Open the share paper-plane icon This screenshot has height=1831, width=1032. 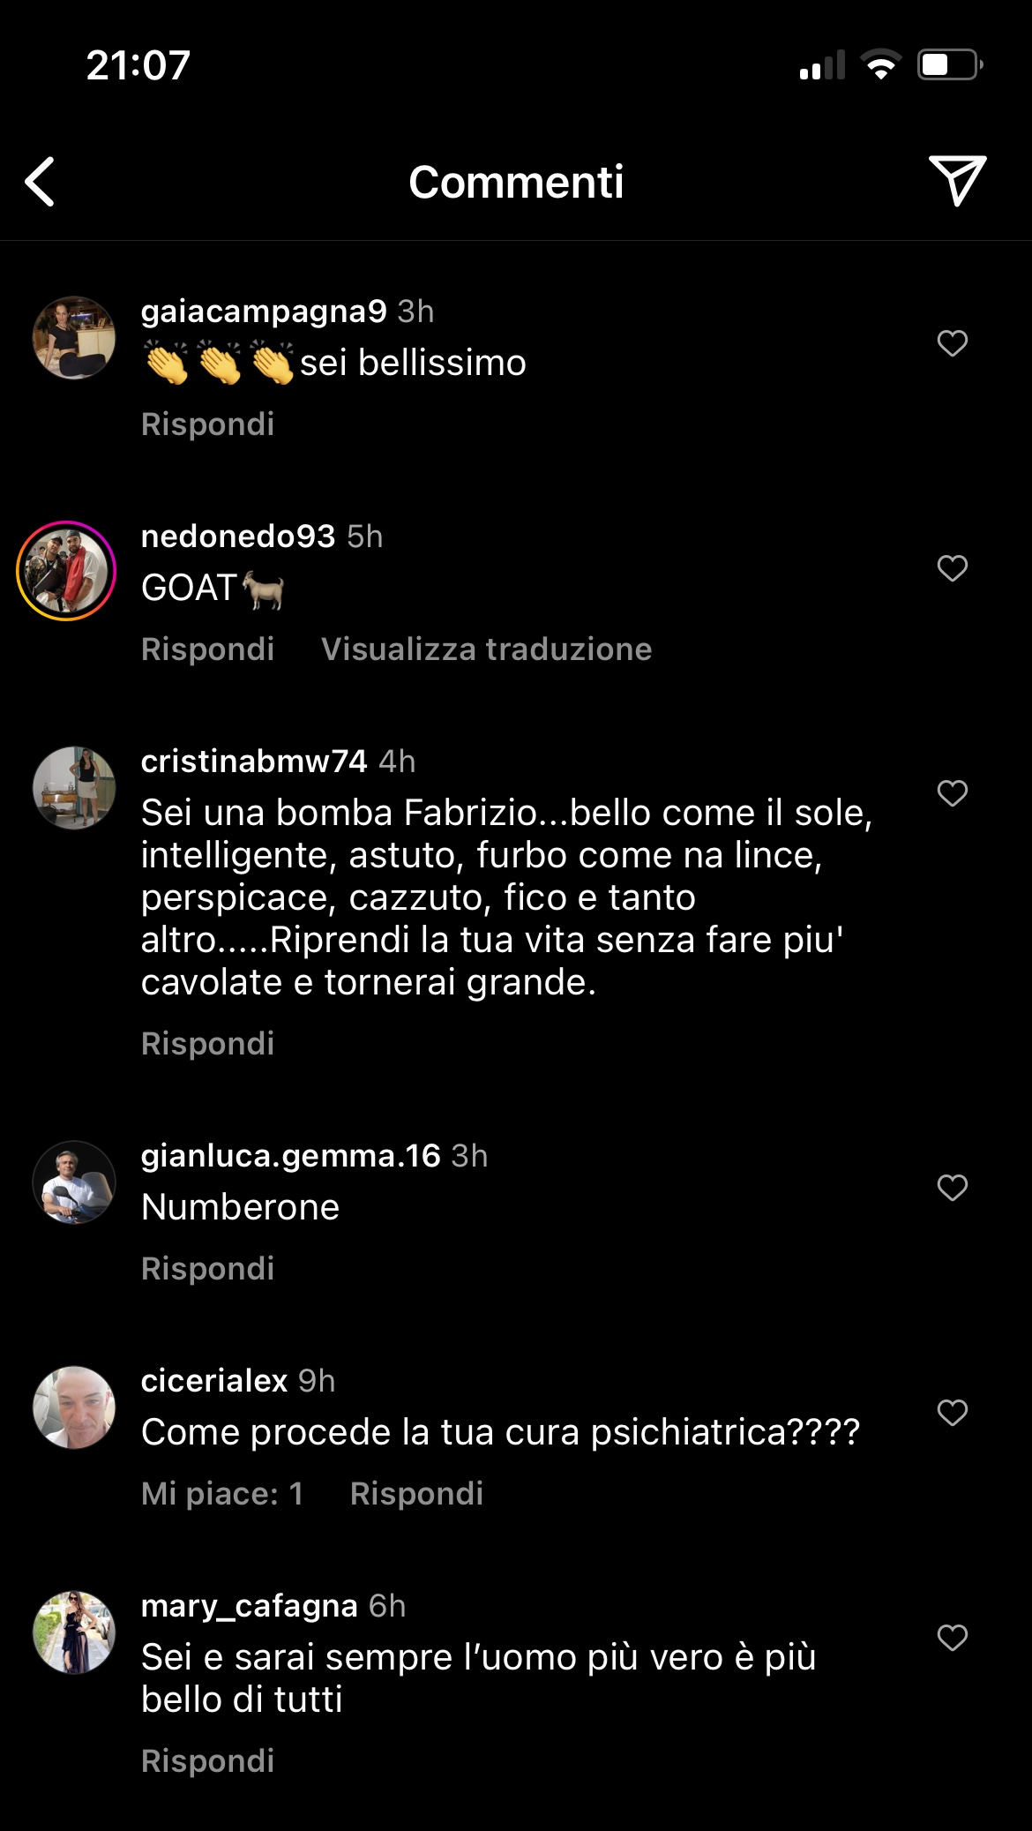pyautogui.click(x=957, y=181)
